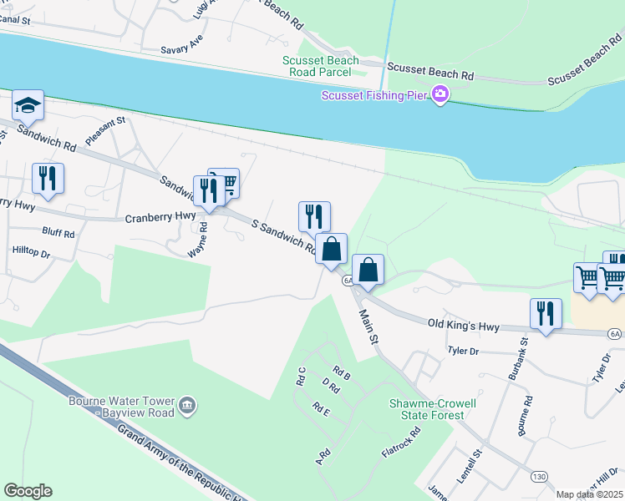Screen dimensions: 625x501
Task: Select the shopping bag marker near Route 6A
Action: [x=368, y=270]
